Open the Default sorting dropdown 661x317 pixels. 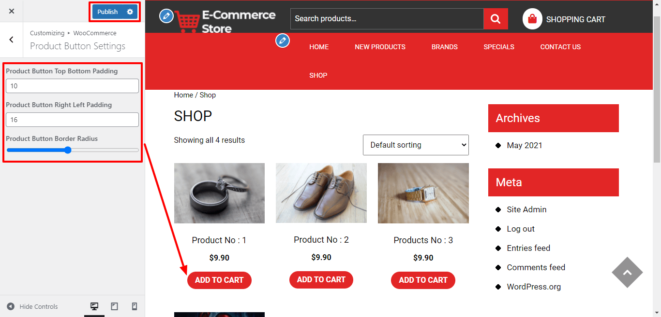click(x=416, y=145)
